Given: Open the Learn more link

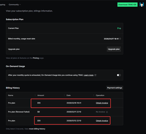Looking at the screenshot, I should click(89, 75).
